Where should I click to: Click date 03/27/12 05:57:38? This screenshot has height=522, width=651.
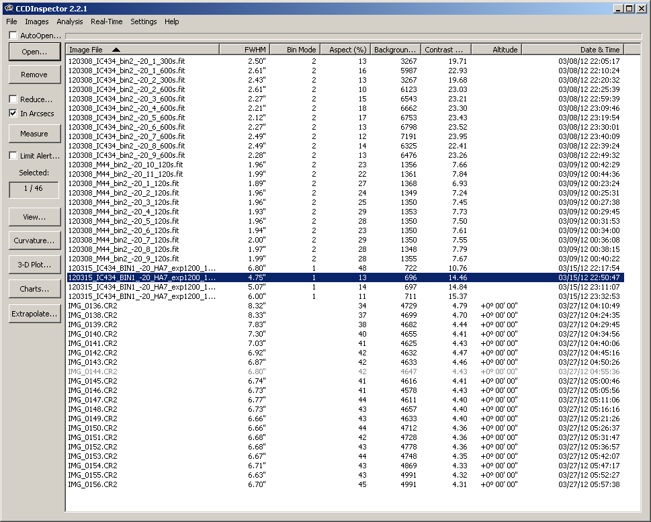tap(589, 484)
